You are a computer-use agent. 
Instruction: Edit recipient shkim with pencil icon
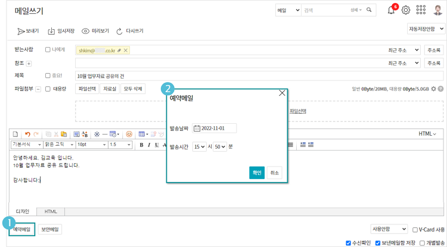point(119,50)
